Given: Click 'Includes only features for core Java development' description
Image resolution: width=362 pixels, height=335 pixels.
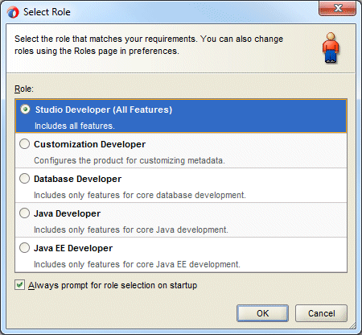Looking at the screenshot, I should click(x=131, y=230).
